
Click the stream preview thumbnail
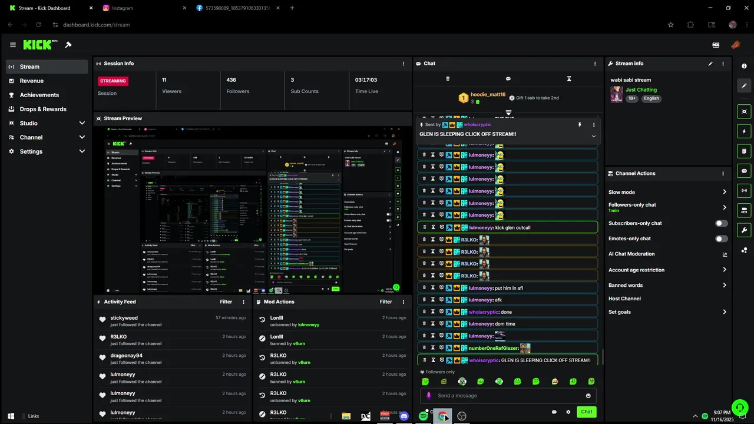coord(252,209)
